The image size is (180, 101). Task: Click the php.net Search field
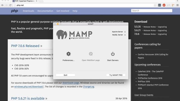tap(152, 11)
